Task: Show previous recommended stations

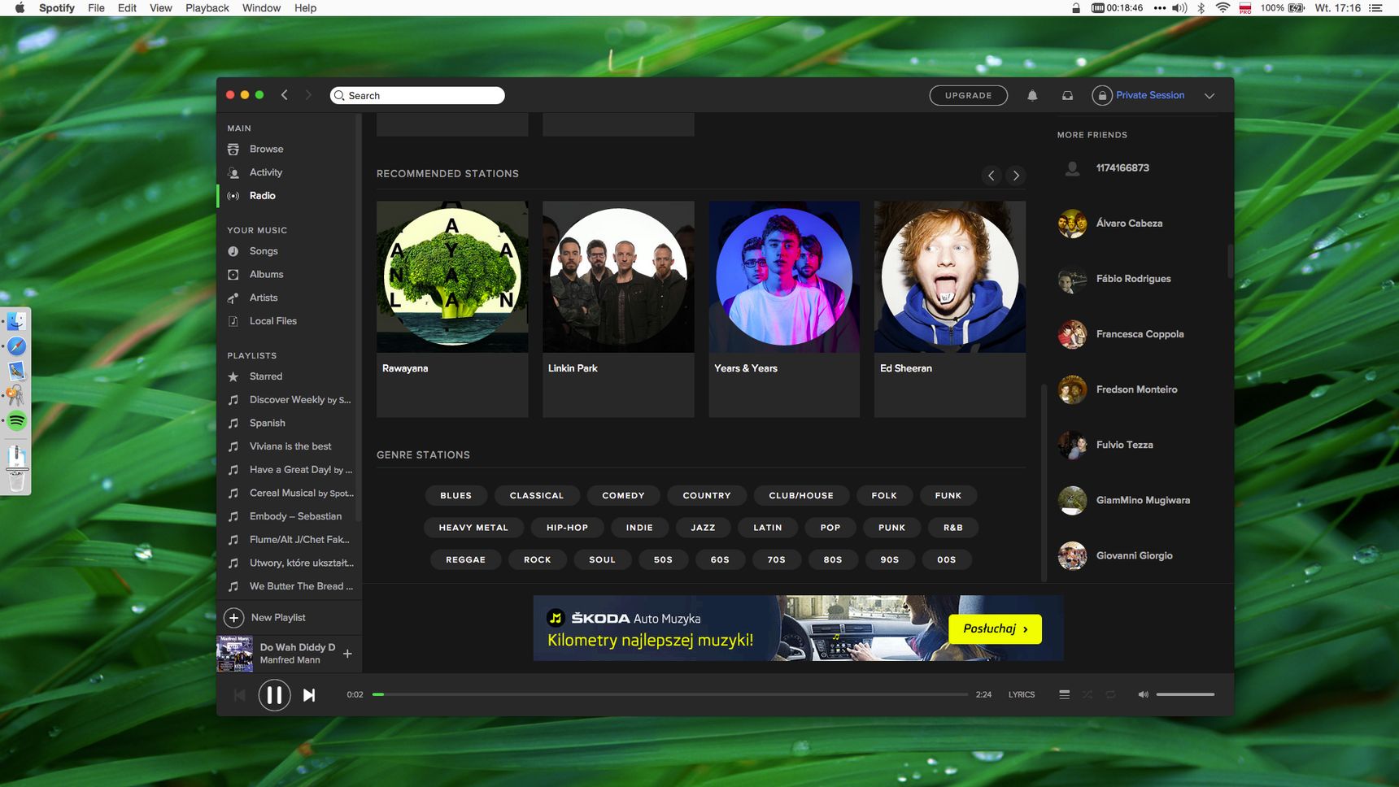Action: [991, 176]
